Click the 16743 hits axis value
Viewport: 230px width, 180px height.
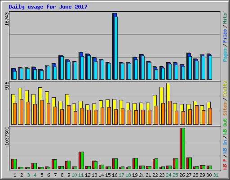coord(7,19)
